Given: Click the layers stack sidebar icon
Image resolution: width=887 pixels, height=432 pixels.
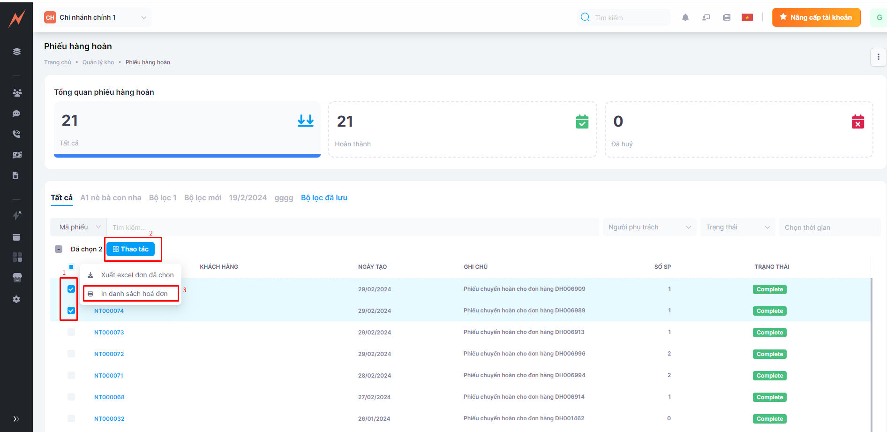Looking at the screenshot, I should 17,52.
